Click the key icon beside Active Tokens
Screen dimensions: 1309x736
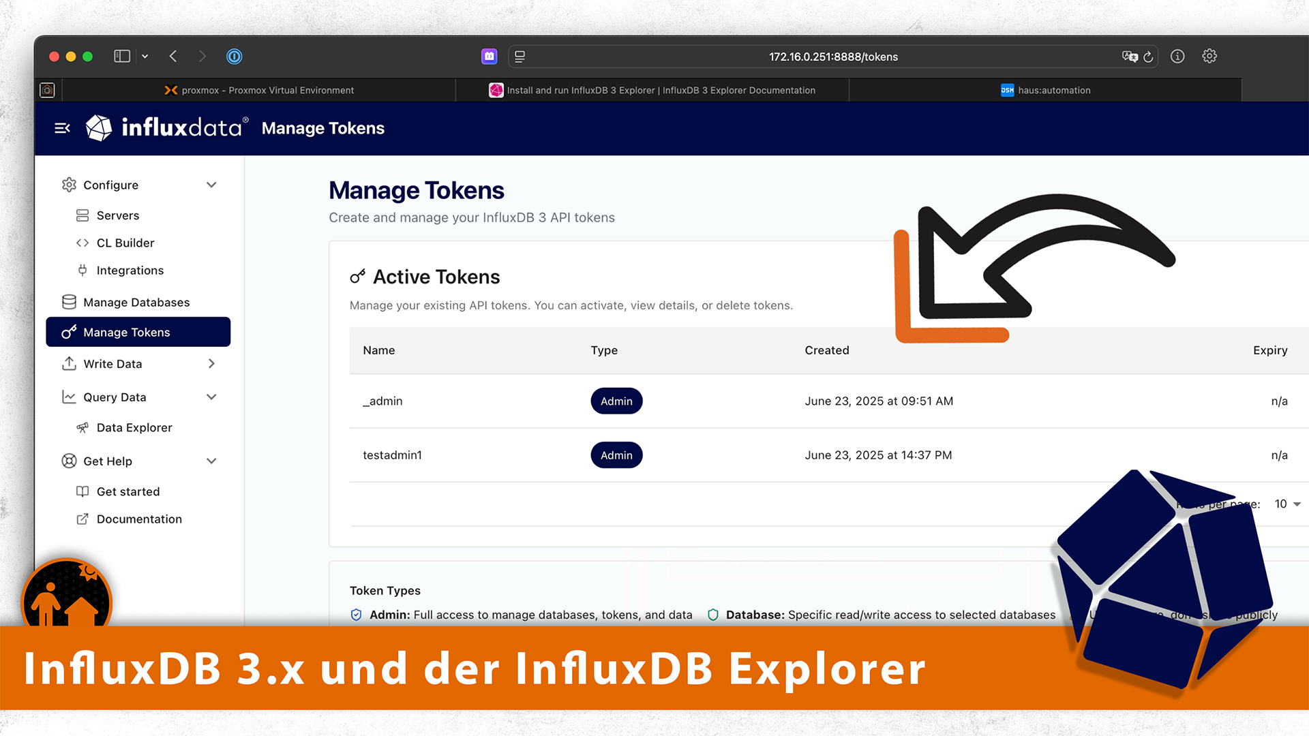(x=357, y=276)
